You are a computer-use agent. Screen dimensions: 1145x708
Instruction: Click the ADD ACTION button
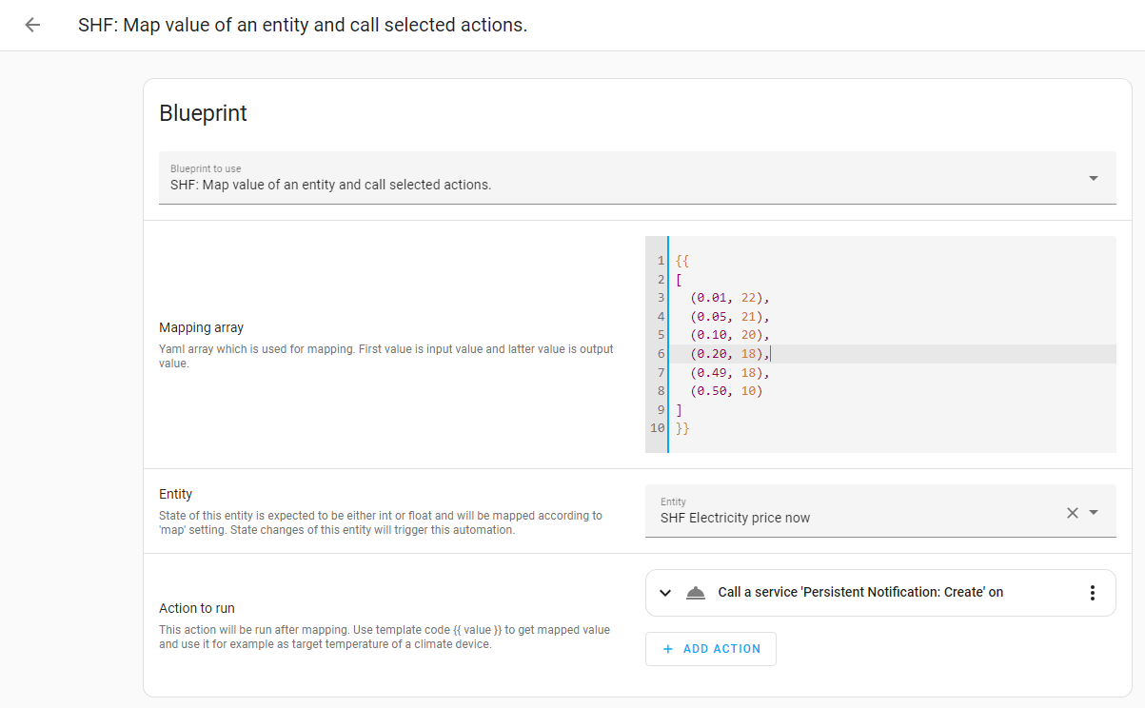point(711,649)
